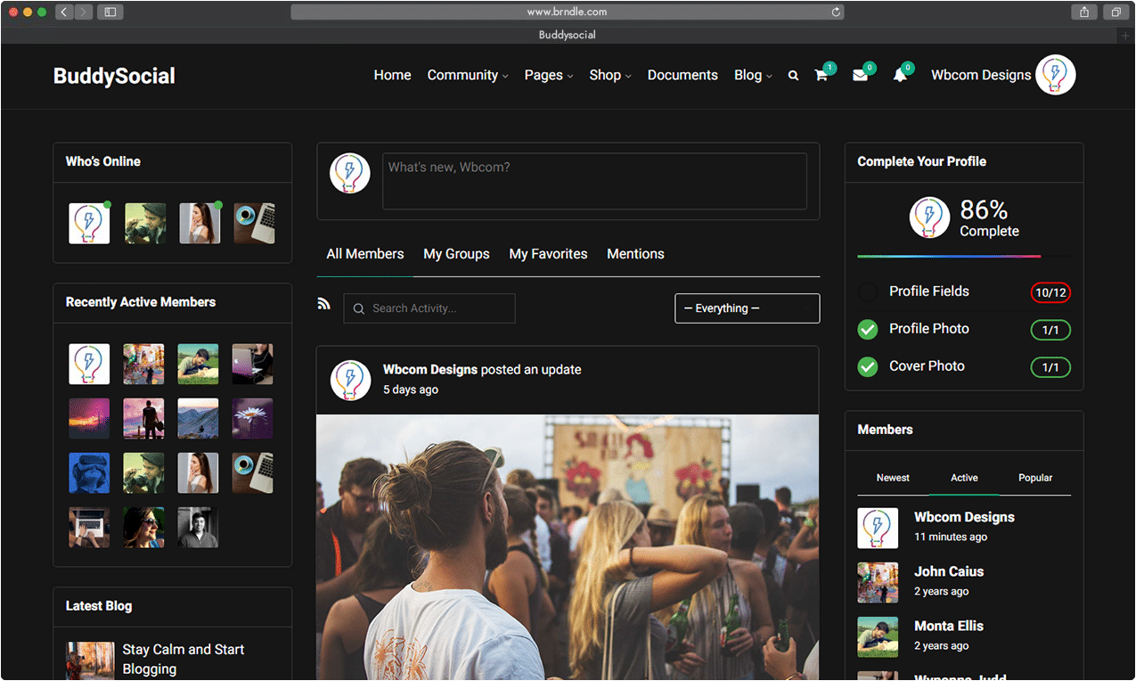Reload the page in address bar
Screen dimensions: 1136x681
[836, 12]
